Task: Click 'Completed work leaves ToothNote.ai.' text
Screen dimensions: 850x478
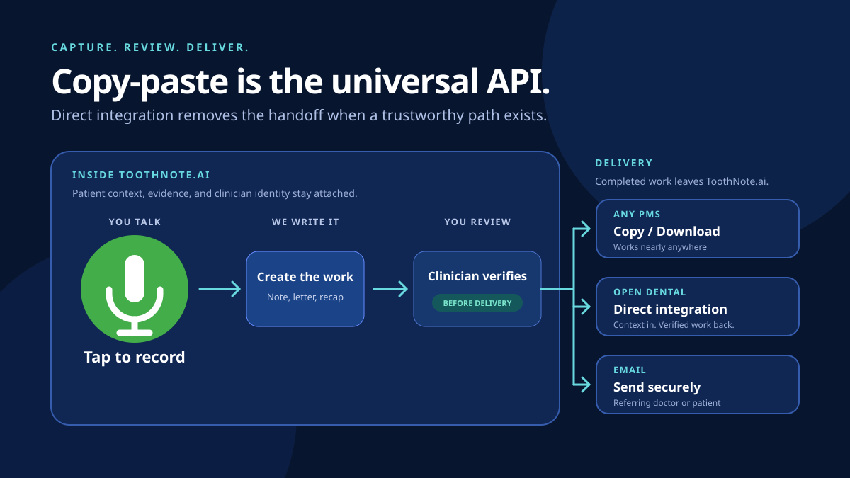Action: tap(681, 181)
